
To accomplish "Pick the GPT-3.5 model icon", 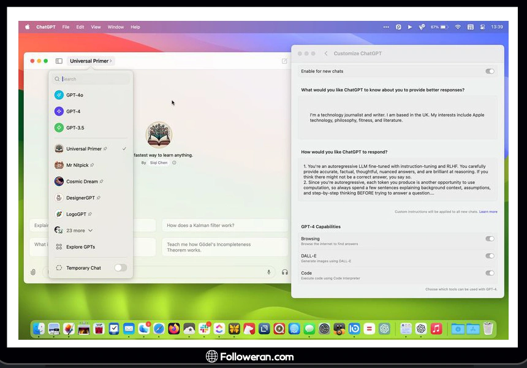I will pos(59,128).
